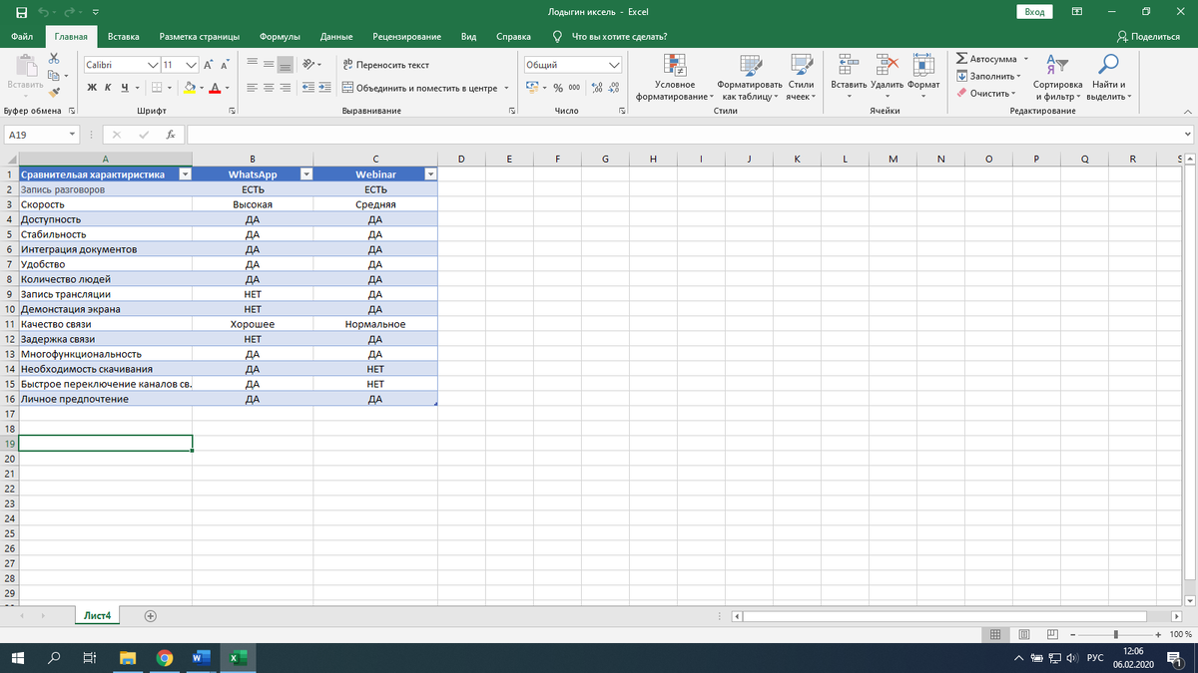The height and width of the screenshot is (673, 1198).
Task: Click the Copy icon in clipboard group
Action: pos(54,76)
